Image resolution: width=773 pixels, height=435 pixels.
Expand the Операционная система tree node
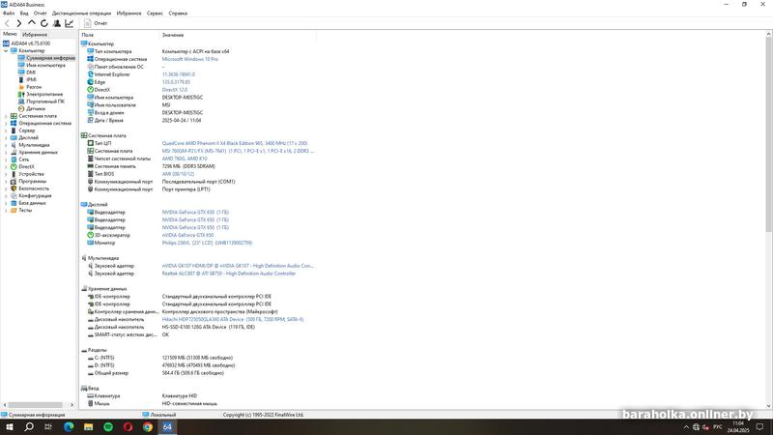[6, 124]
